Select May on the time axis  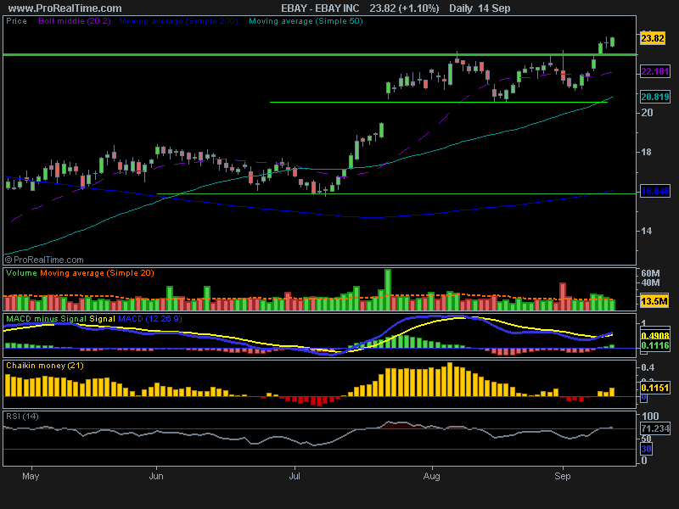pyautogui.click(x=31, y=477)
